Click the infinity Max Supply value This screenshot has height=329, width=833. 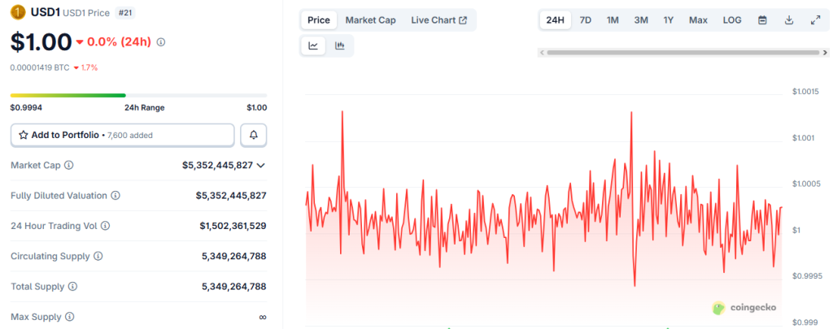pos(263,318)
